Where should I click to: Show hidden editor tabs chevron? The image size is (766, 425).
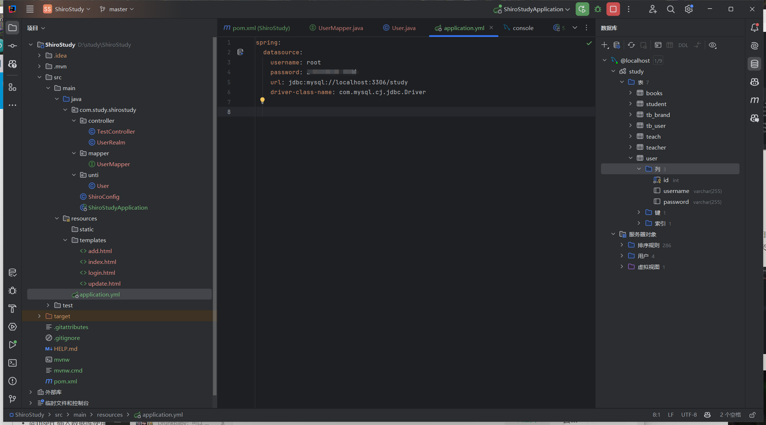[x=574, y=28]
